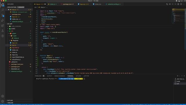Collapse the MY-APP folder section

click(x=19, y=24)
